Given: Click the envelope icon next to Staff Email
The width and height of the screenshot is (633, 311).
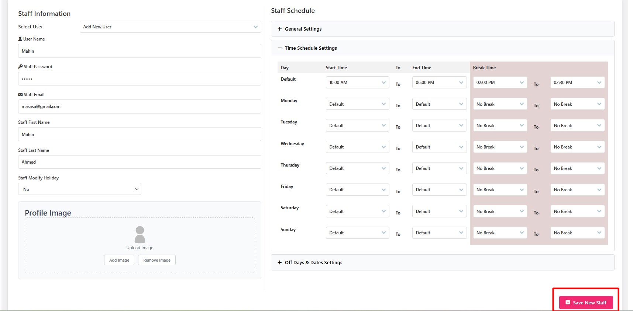Looking at the screenshot, I should pos(20,95).
